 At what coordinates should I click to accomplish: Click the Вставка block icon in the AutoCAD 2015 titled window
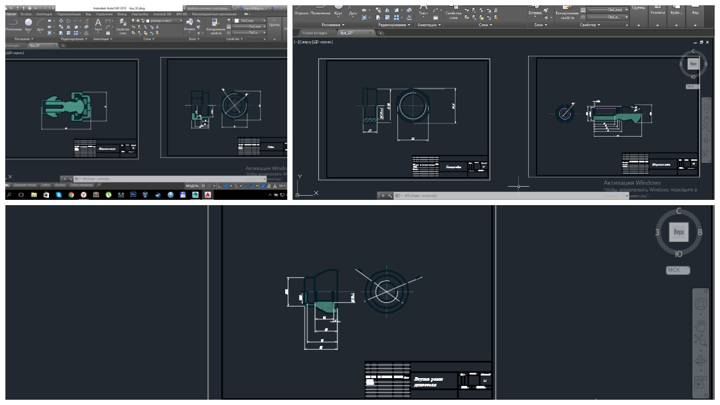point(189,25)
